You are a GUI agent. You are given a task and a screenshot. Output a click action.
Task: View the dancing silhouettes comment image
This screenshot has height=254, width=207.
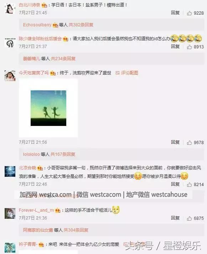coord(48,108)
